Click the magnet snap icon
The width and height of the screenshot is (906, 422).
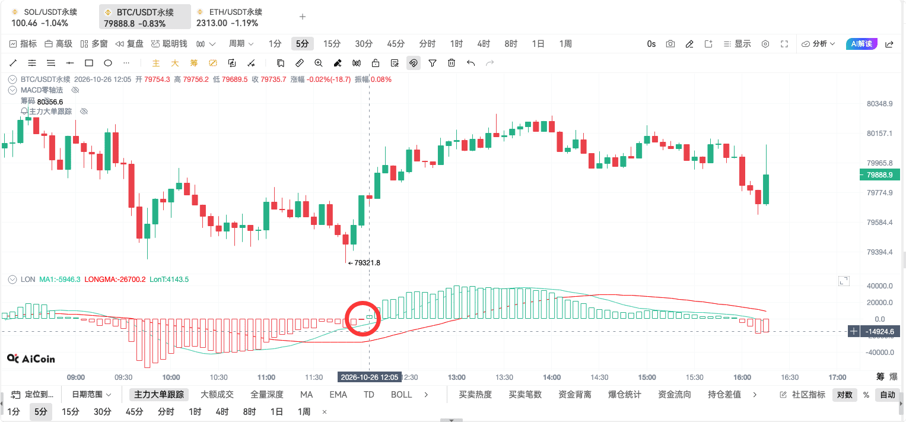pyautogui.click(x=414, y=63)
